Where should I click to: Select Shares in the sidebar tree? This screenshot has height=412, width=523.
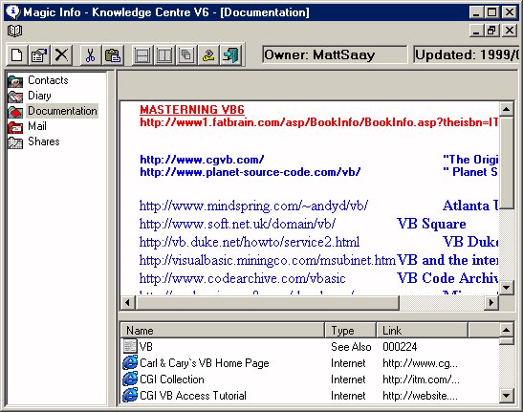(44, 141)
